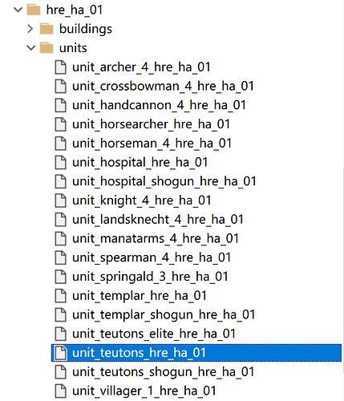The height and width of the screenshot is (401, 344).
Task: Click file icon for unit_manatarms_4_hre_ha_01
Action: pos(61,239)
